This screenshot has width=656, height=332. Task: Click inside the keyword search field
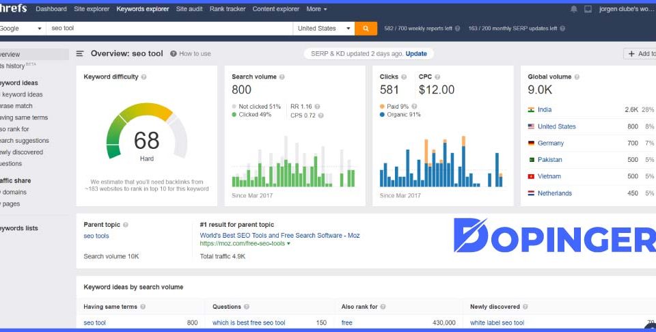point(169,29)
